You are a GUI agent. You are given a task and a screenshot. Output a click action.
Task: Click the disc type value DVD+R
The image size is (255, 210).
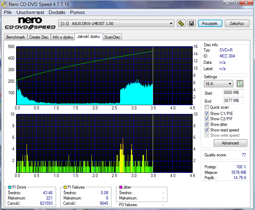click(x=226, y=50)
